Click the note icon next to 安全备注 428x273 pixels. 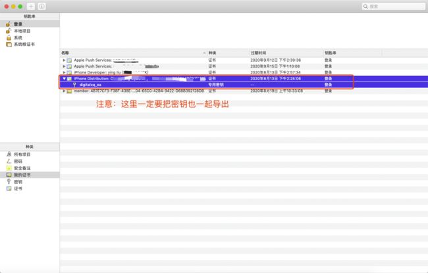click(9, 168)
